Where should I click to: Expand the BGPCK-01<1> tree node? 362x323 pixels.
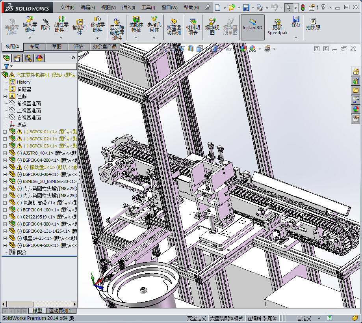(5, 132)
